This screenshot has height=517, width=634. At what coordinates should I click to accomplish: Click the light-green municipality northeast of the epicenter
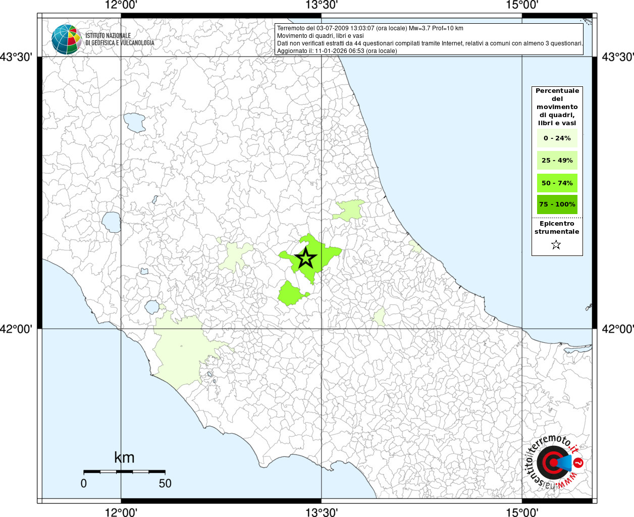(348, 211)
